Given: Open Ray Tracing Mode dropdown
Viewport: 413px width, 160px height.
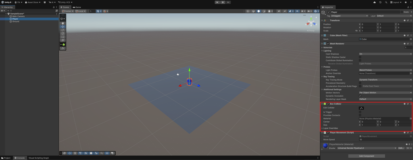Looking at the screenshot, I should click(x=385, y=80).
